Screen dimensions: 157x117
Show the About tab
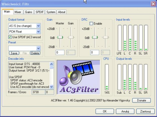pos(62,12)
